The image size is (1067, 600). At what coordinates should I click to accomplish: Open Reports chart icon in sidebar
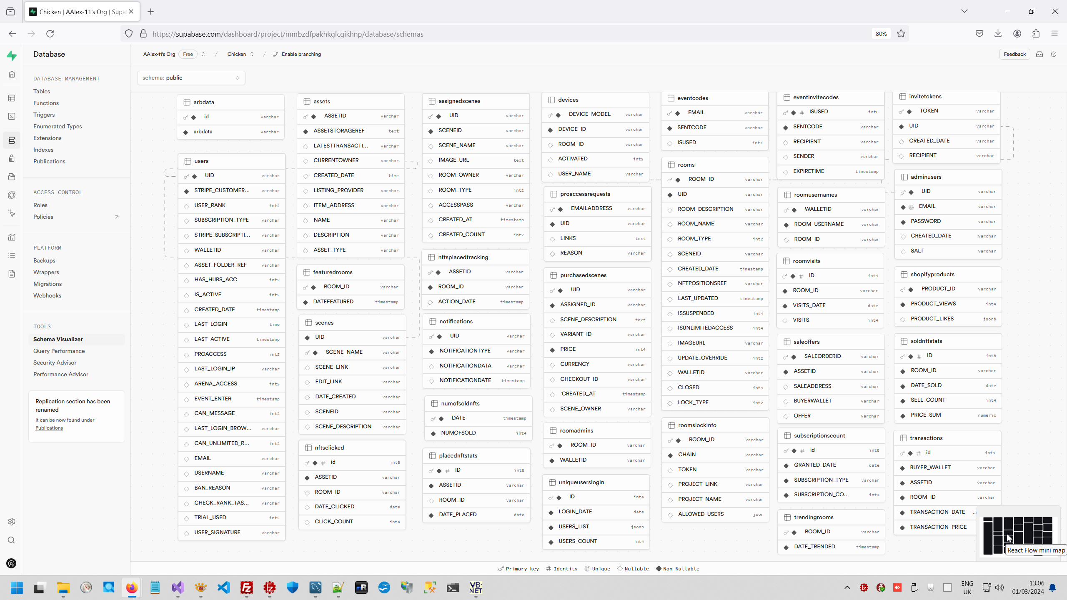click(x=12, y=237)
